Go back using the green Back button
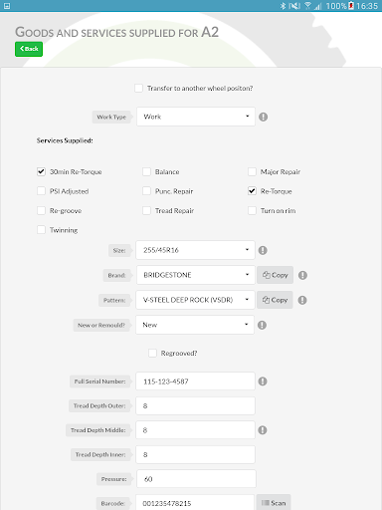Screen dimensions: 382x510 coord(29,49)
